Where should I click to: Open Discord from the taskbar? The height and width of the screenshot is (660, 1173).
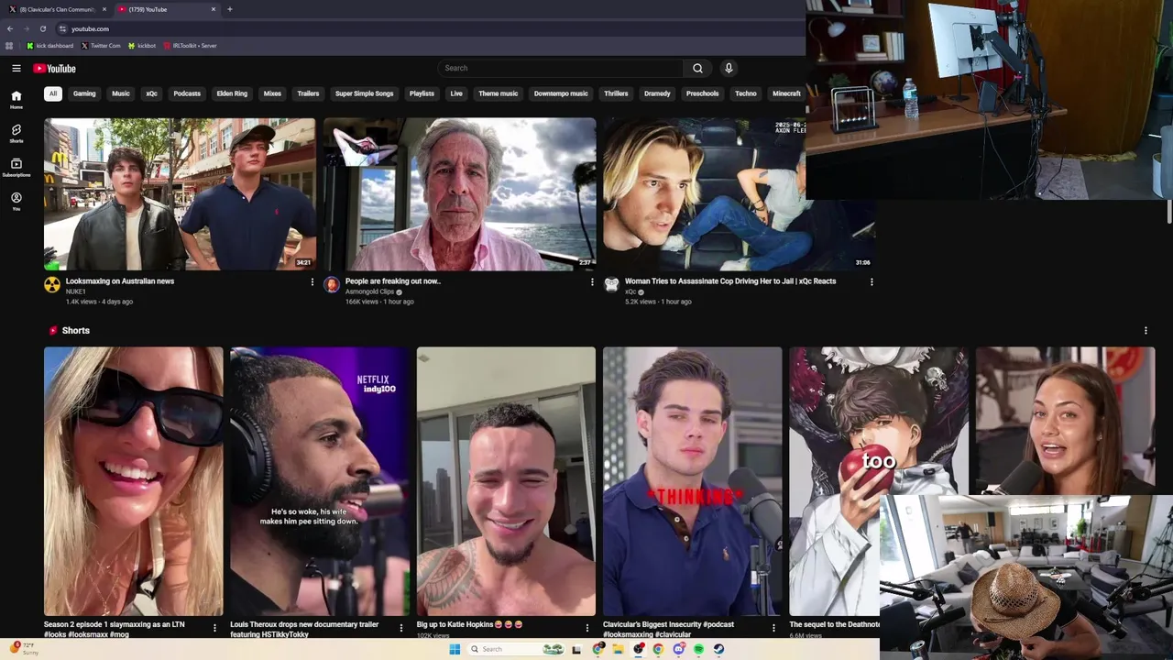coord(678,649)
